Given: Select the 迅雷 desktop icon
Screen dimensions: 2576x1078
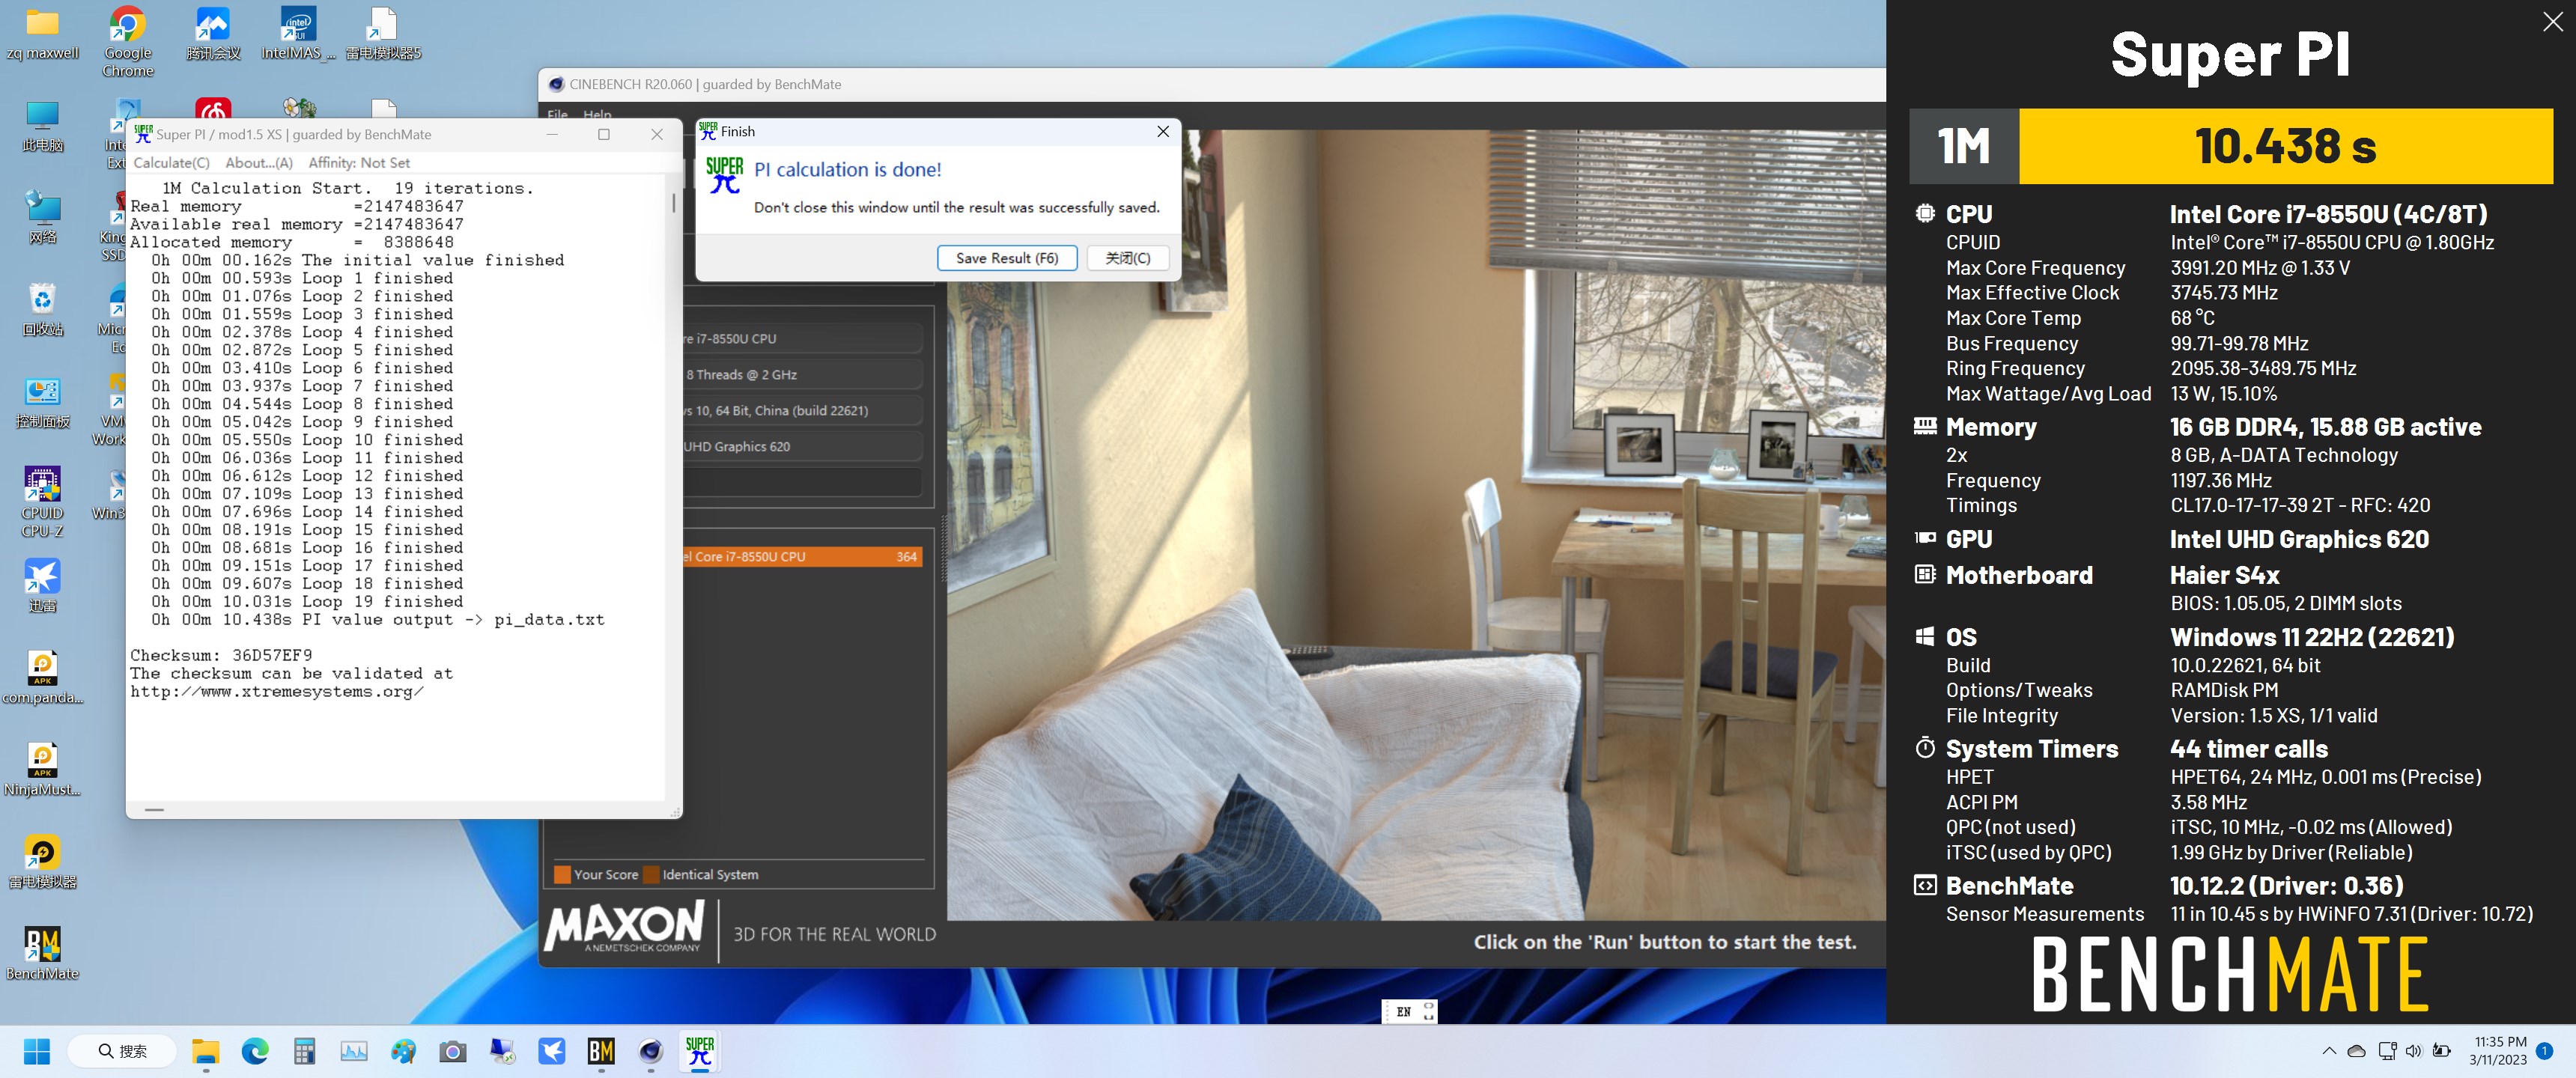Looking at the screenshot, I should (42, 586).
